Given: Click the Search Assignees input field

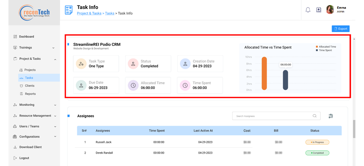Looking at the screenshot, I should point(276,116).
